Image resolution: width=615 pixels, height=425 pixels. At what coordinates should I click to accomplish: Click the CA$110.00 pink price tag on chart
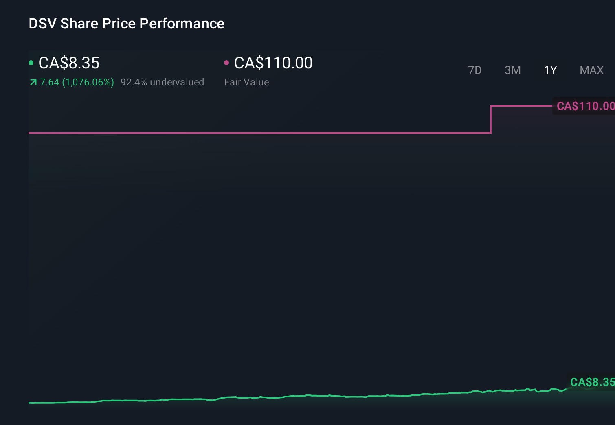tap(585, 106)
